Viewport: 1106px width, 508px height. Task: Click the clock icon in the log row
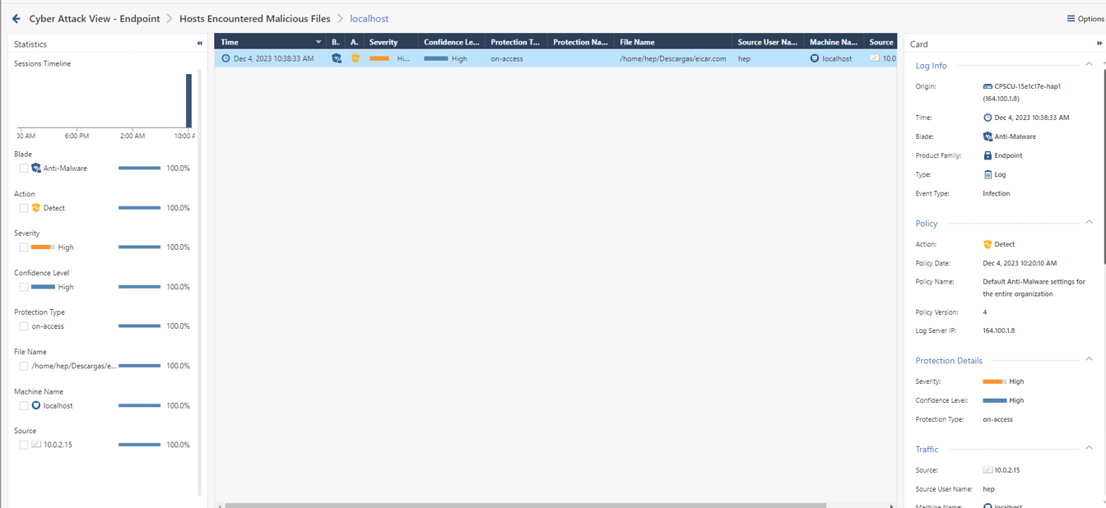(x=225, y=58)
